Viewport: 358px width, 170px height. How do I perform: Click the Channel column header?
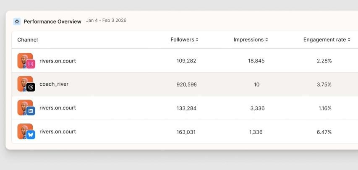point(27,40)
